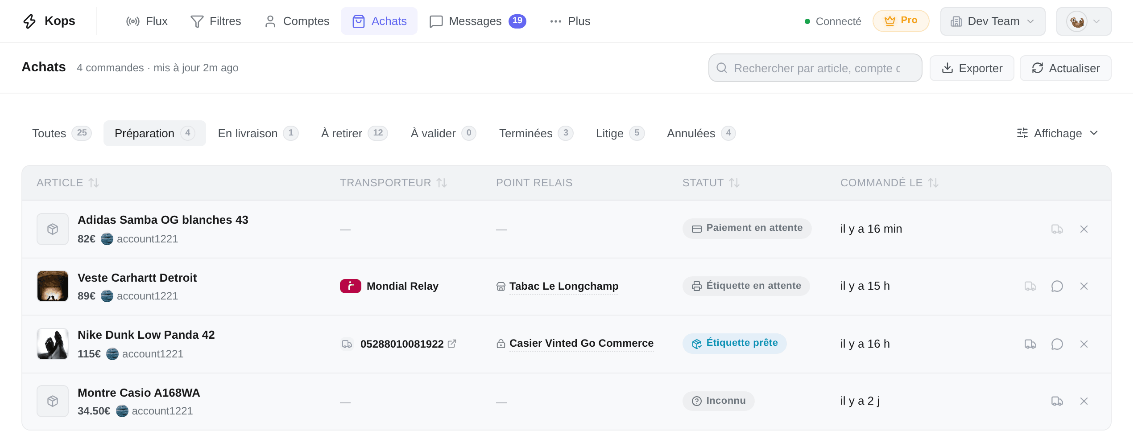Open chat bubble for Nike Dunk order
The width and height of the screenshot is (1142, 443).
tap(1057, 344)
